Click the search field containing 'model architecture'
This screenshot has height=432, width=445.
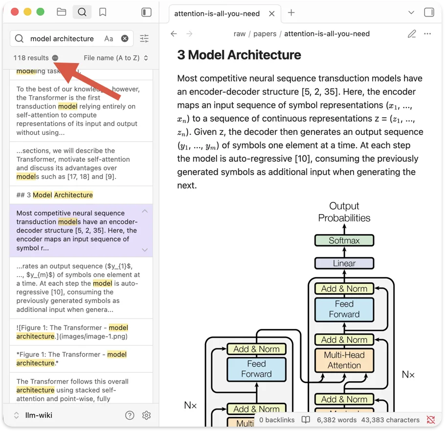click(x=71, y=39)
